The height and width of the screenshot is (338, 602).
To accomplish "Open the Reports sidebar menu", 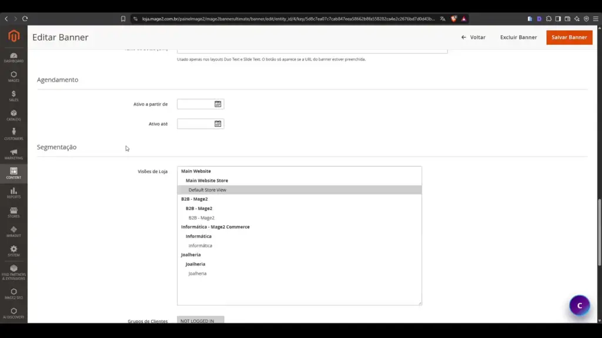I will coord(14,192).
